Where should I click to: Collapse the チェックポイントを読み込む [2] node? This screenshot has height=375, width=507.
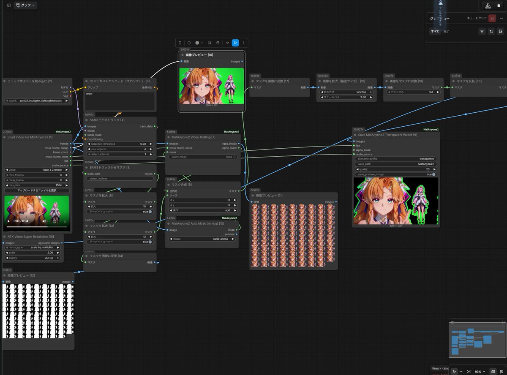click(5, 81)
